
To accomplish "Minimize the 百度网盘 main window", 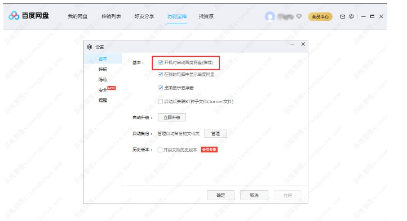I will point(364,16).
